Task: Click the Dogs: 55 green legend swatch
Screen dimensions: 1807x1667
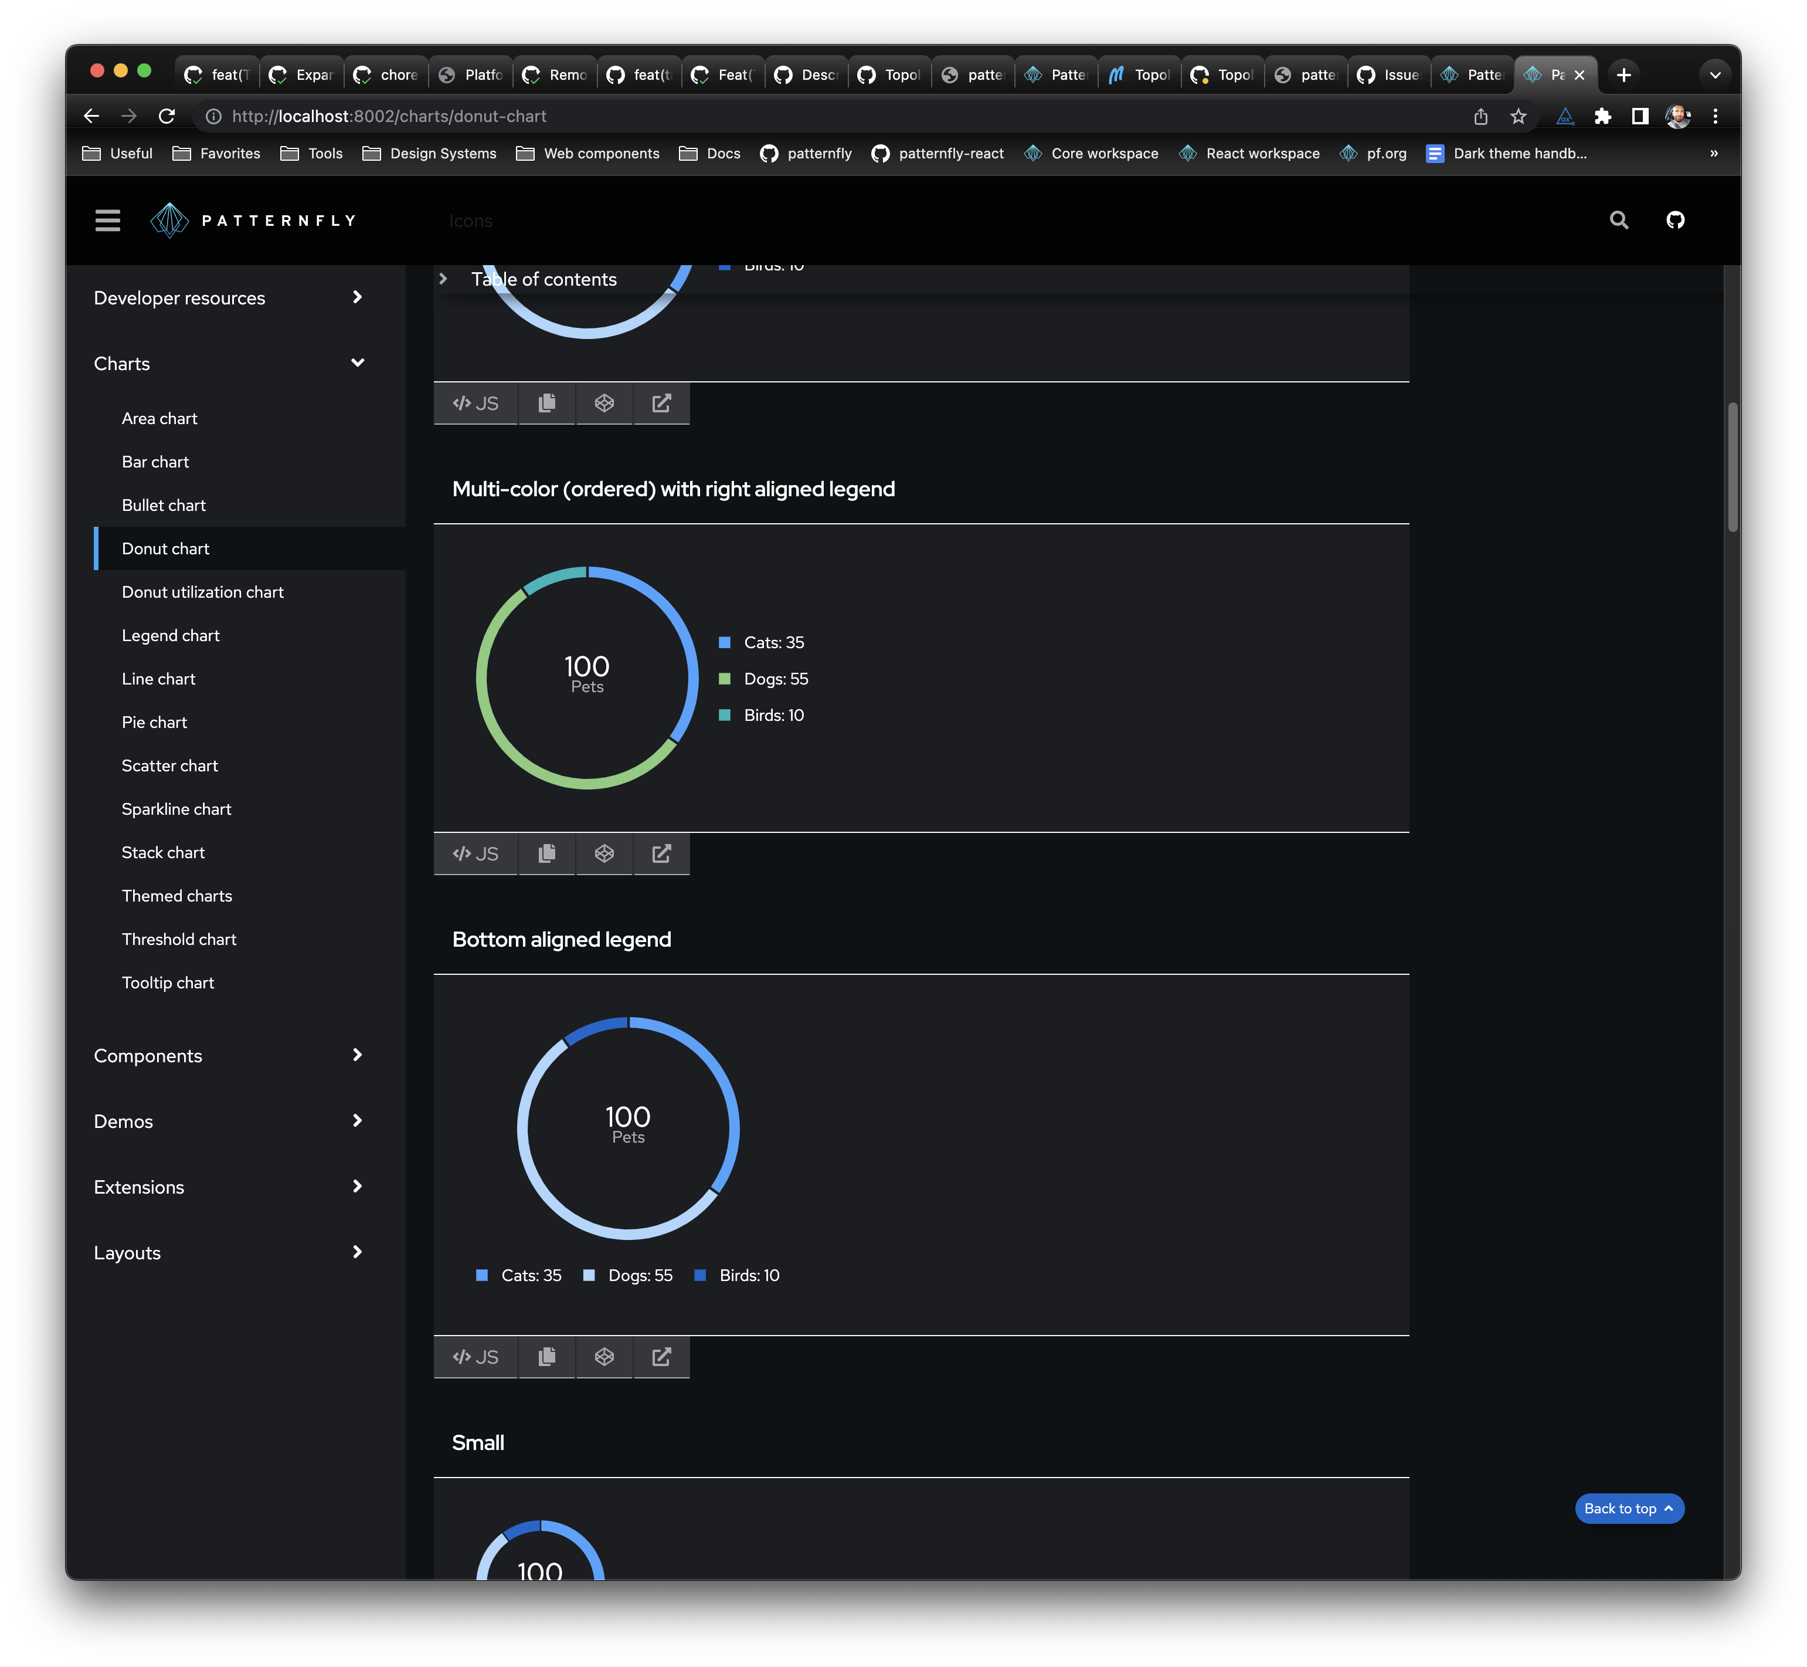Action: (724, 678)
